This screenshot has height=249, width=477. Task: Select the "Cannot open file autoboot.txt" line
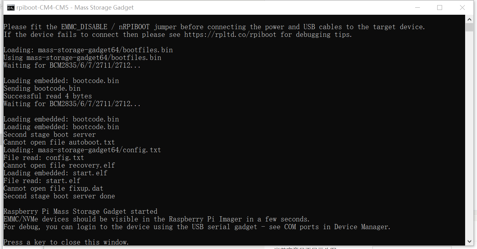tap(59, 142)
